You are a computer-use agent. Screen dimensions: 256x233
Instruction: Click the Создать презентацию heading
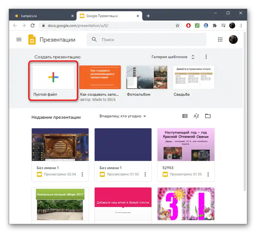[57, 57]
